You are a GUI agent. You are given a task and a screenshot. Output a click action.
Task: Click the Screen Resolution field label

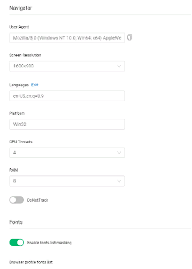[25, 55]
